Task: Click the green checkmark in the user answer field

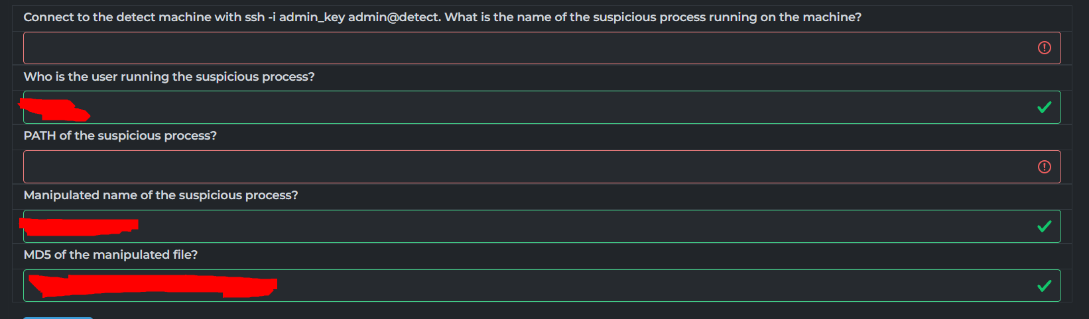Action: pos(1044,107)
